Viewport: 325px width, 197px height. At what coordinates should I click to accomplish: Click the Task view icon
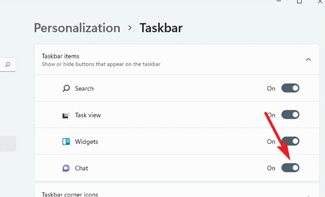coord(66,115)
